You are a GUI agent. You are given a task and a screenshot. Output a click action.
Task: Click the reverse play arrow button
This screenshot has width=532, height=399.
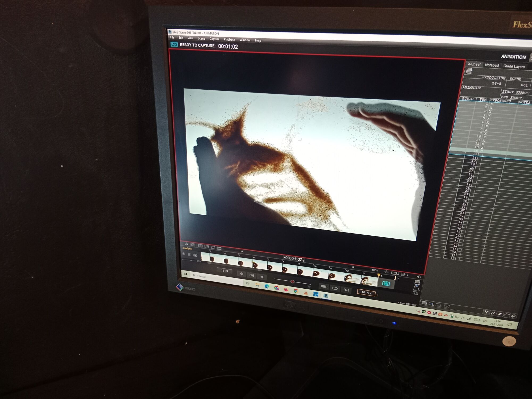pyautogui.click(x=262, y=277)
